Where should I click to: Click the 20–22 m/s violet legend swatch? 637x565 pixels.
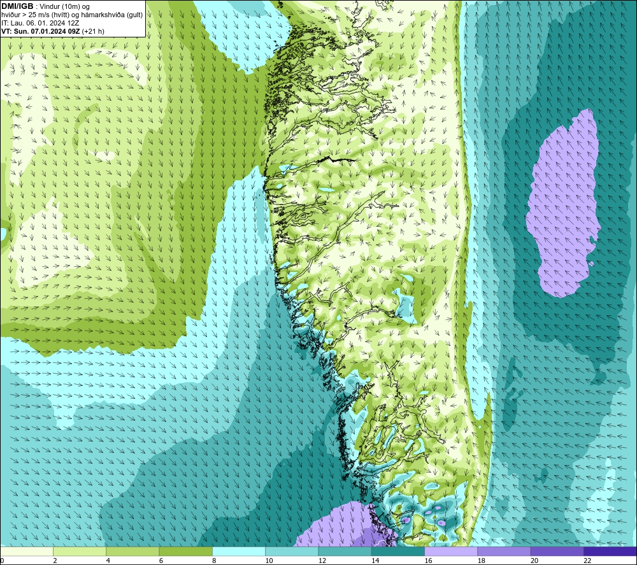pyautogui.click(x=557, y=551)
